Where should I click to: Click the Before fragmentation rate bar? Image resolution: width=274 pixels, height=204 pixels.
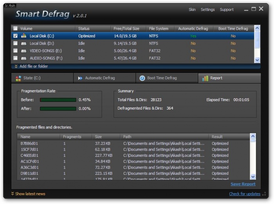coord(58,100)
